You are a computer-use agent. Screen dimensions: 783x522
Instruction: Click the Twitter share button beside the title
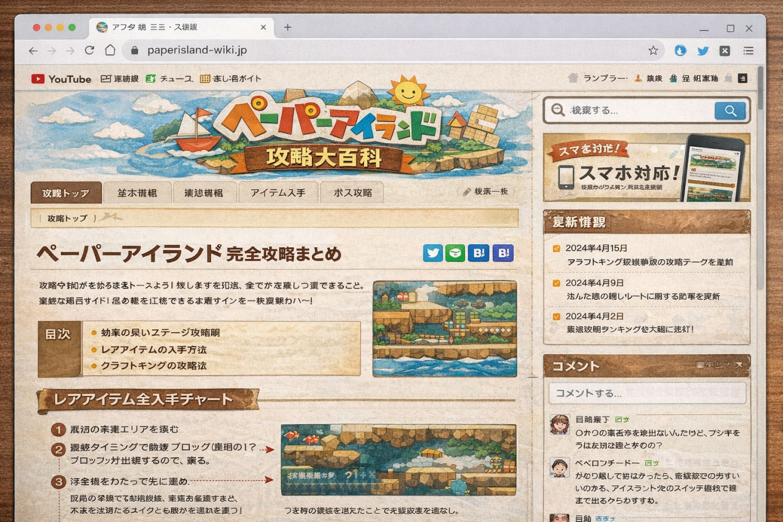[432, 253]
